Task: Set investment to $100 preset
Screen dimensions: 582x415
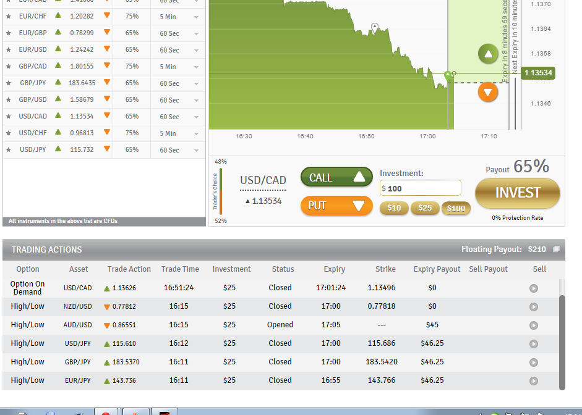Action: coord(456,208)
